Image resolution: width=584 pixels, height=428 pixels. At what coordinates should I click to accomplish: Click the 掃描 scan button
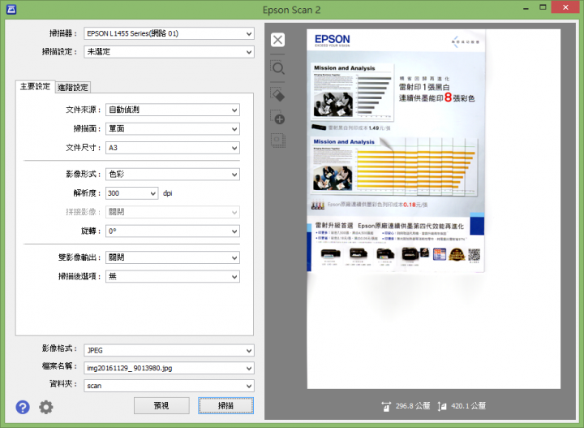coord(225,405)
